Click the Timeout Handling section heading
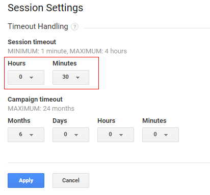 [x=38, y=26]
